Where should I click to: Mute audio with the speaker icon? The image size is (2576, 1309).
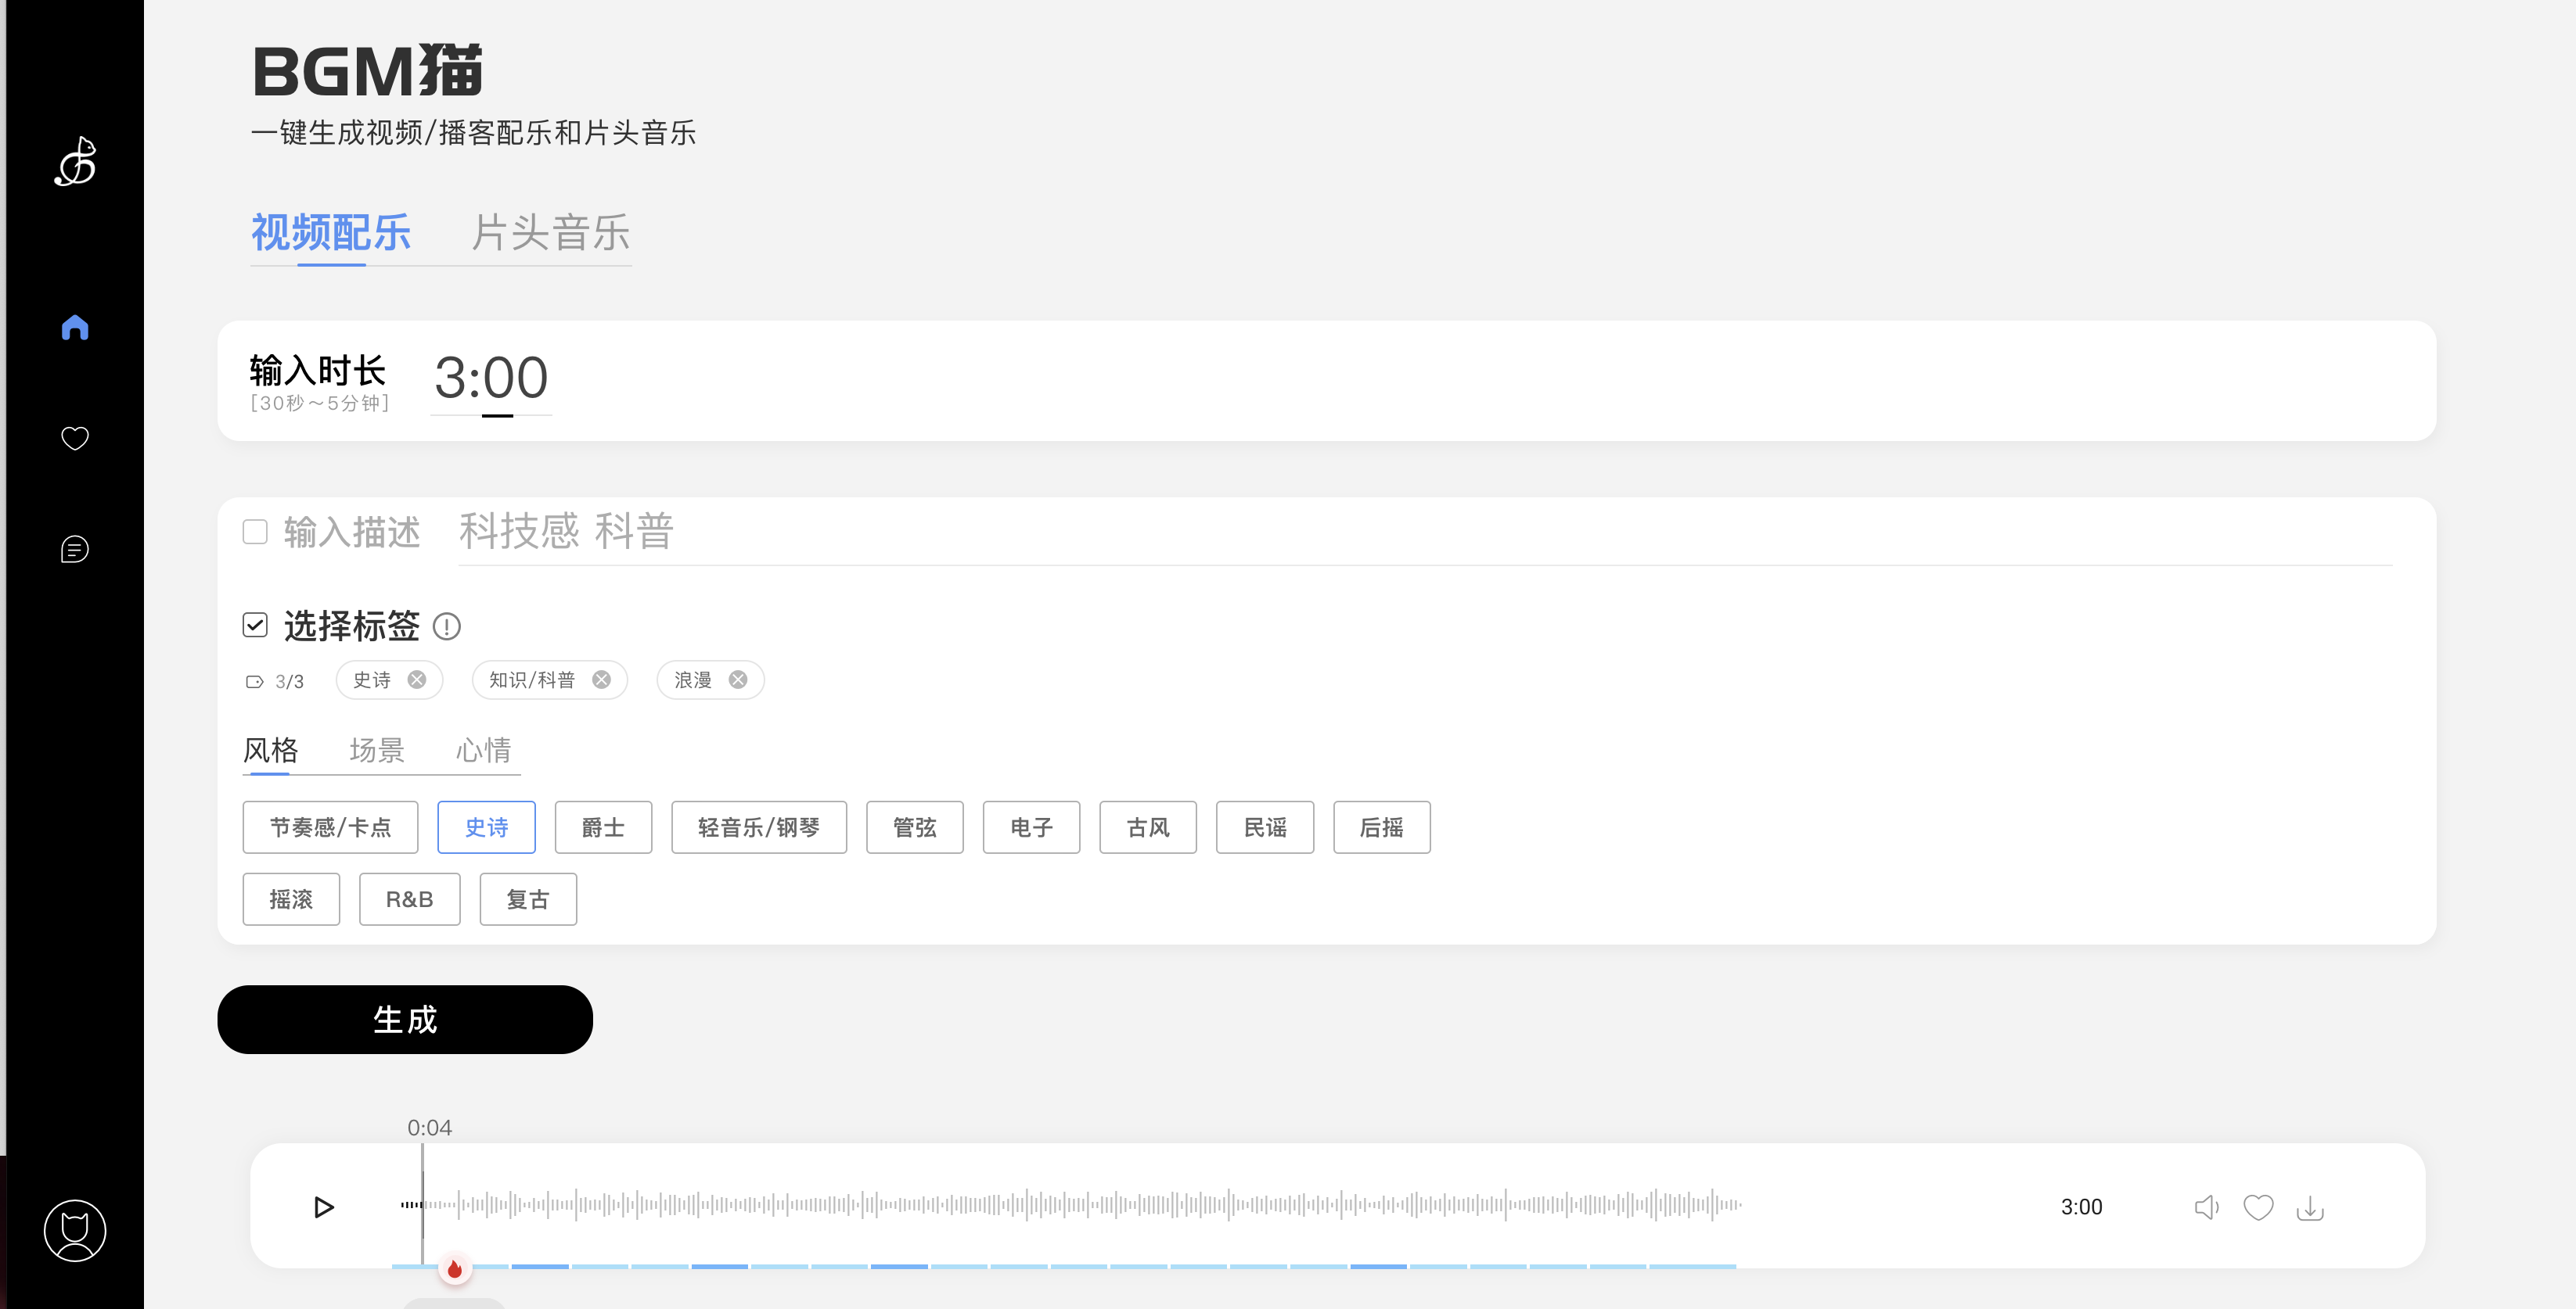tap(2206, 1207)
